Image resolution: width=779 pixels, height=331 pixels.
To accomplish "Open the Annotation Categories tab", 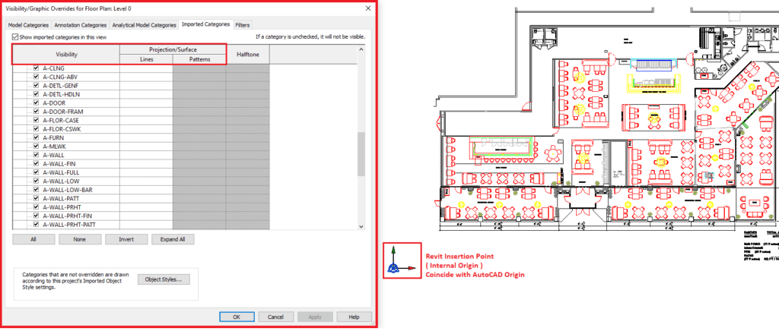I will pyautogui.click(x=78, y=25).
